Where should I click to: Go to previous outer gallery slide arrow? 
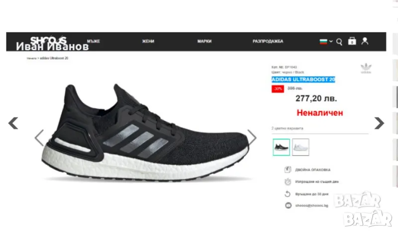pos(13,123)
